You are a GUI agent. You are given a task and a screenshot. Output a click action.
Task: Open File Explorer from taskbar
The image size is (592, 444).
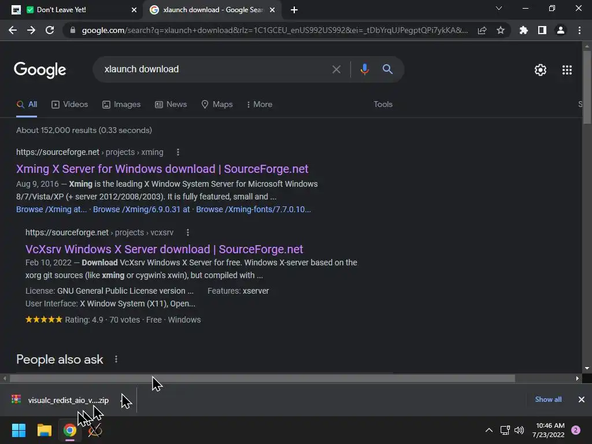tap(44, 430)
